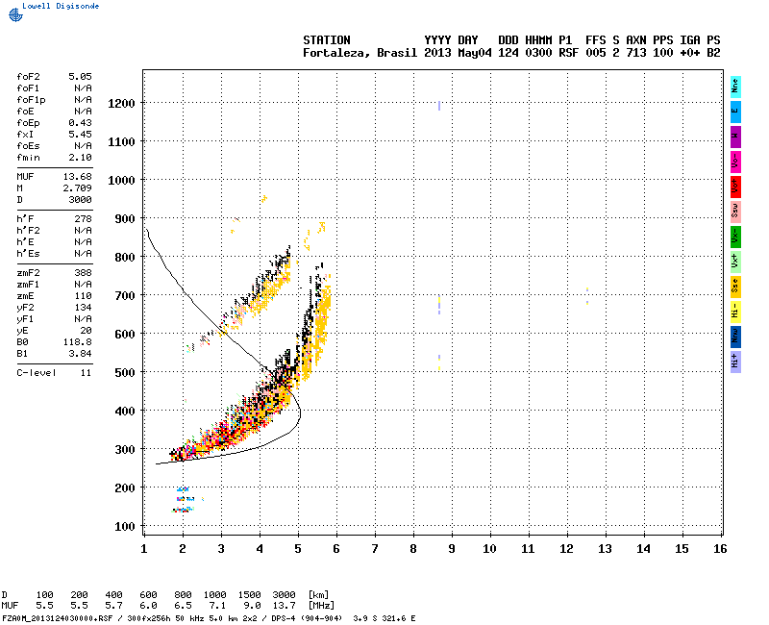
Task: Click the [MHz] unit label
Action: [321, 606]
